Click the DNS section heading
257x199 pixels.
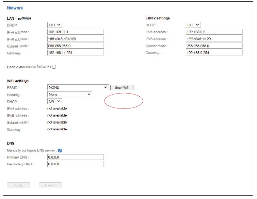[x=11, y=143]
